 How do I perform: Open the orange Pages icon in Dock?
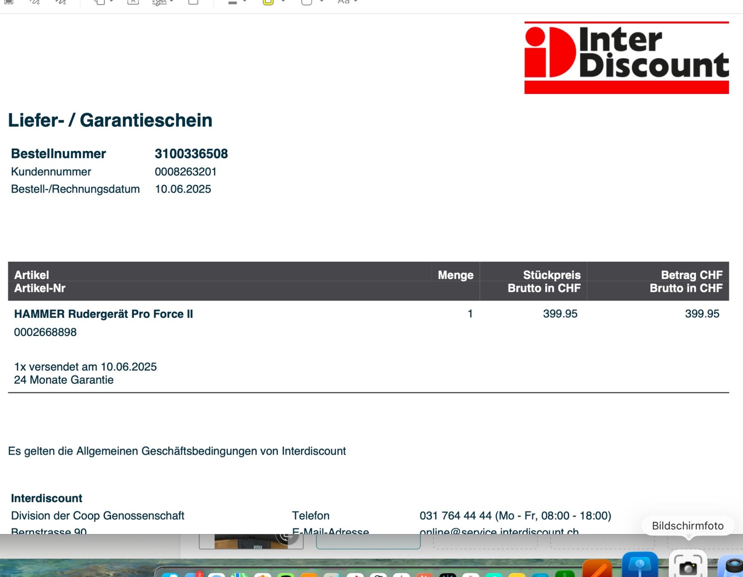click(597, 568)
